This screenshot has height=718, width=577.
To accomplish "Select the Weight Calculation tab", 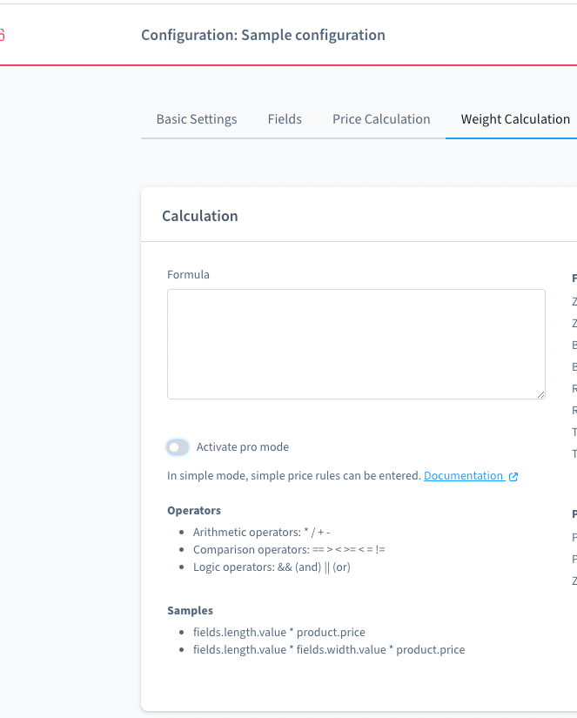I will (x=515, y=119).
